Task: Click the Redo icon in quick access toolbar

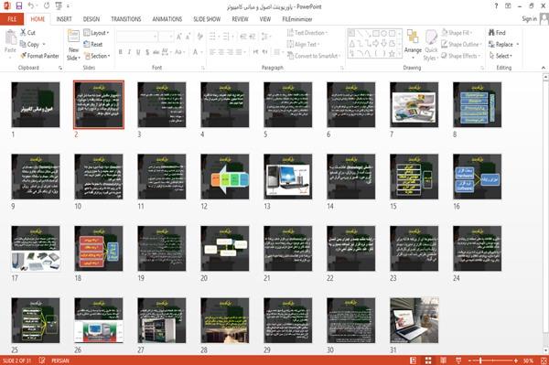Action: (x=47, y=6)
